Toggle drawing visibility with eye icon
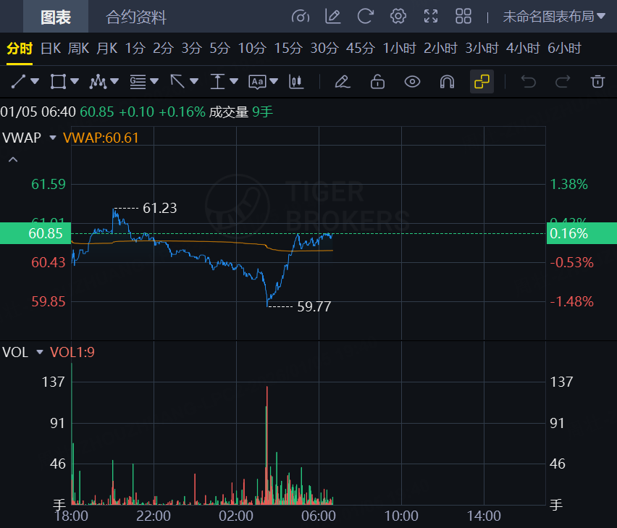This screenshot has width=617, height=528. click(x=412, y=82)
